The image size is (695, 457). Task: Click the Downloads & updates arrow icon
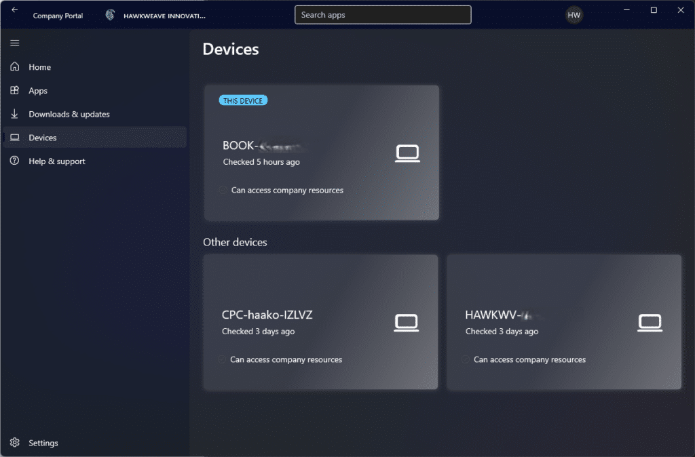(x=15, y=114)
